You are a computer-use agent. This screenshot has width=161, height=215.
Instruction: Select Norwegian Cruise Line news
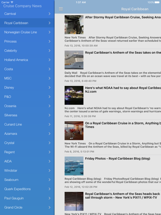click(x=27, y=32)
